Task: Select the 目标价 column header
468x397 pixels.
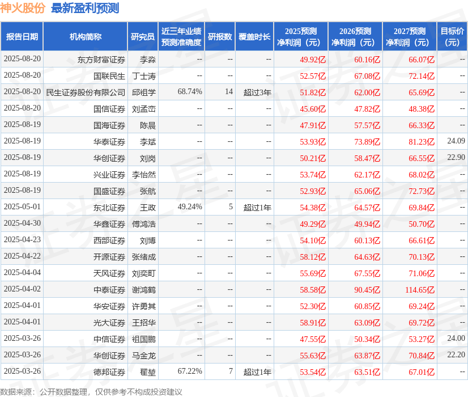Action: tap(452, 36)
